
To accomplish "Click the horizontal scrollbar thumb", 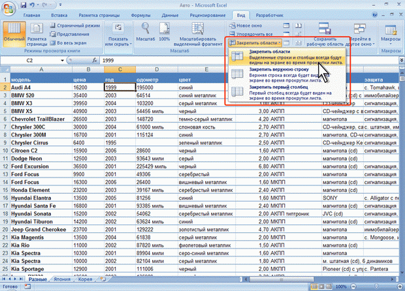I will [282, 279].
